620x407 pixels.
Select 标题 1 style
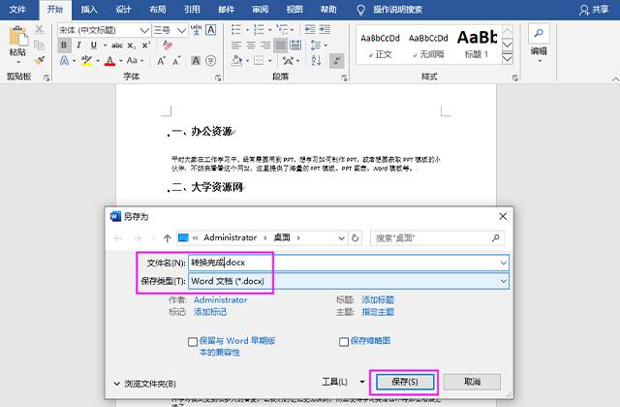coord(477,45)
